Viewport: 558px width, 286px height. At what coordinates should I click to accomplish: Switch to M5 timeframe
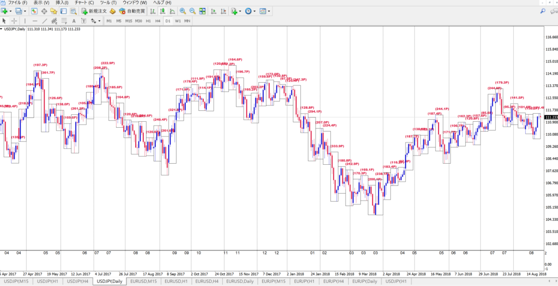click(119, 21)
